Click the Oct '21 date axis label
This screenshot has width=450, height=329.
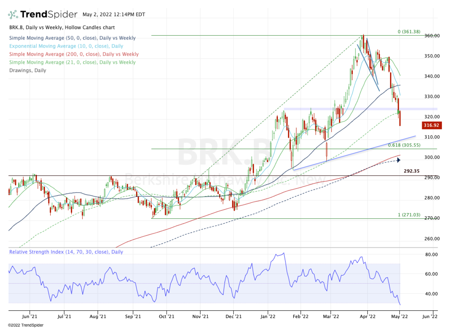(166, 317)
